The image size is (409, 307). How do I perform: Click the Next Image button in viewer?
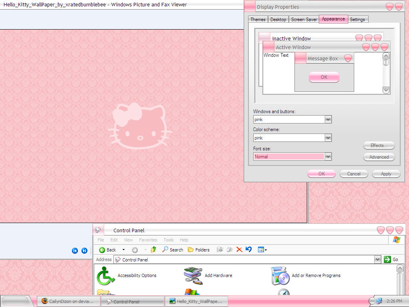coord(84,251)
